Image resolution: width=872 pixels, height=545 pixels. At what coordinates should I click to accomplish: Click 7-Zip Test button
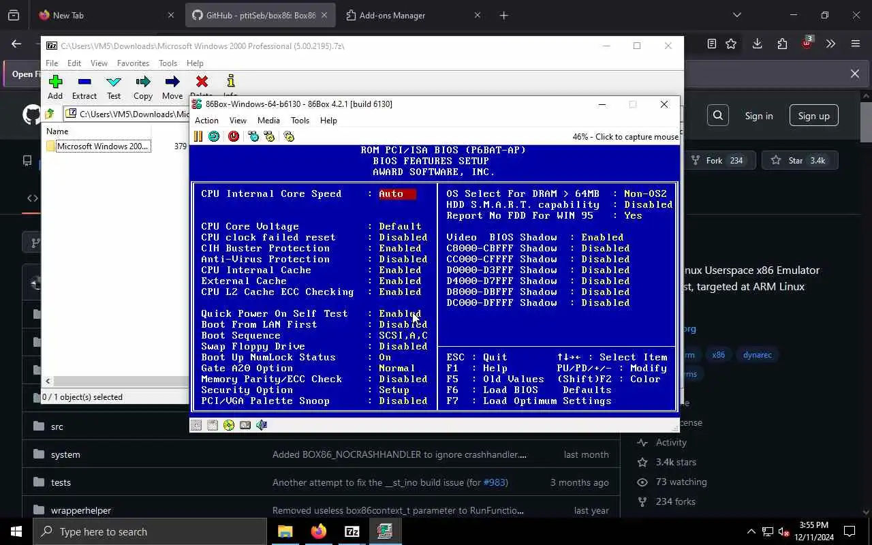click(114, 87)
